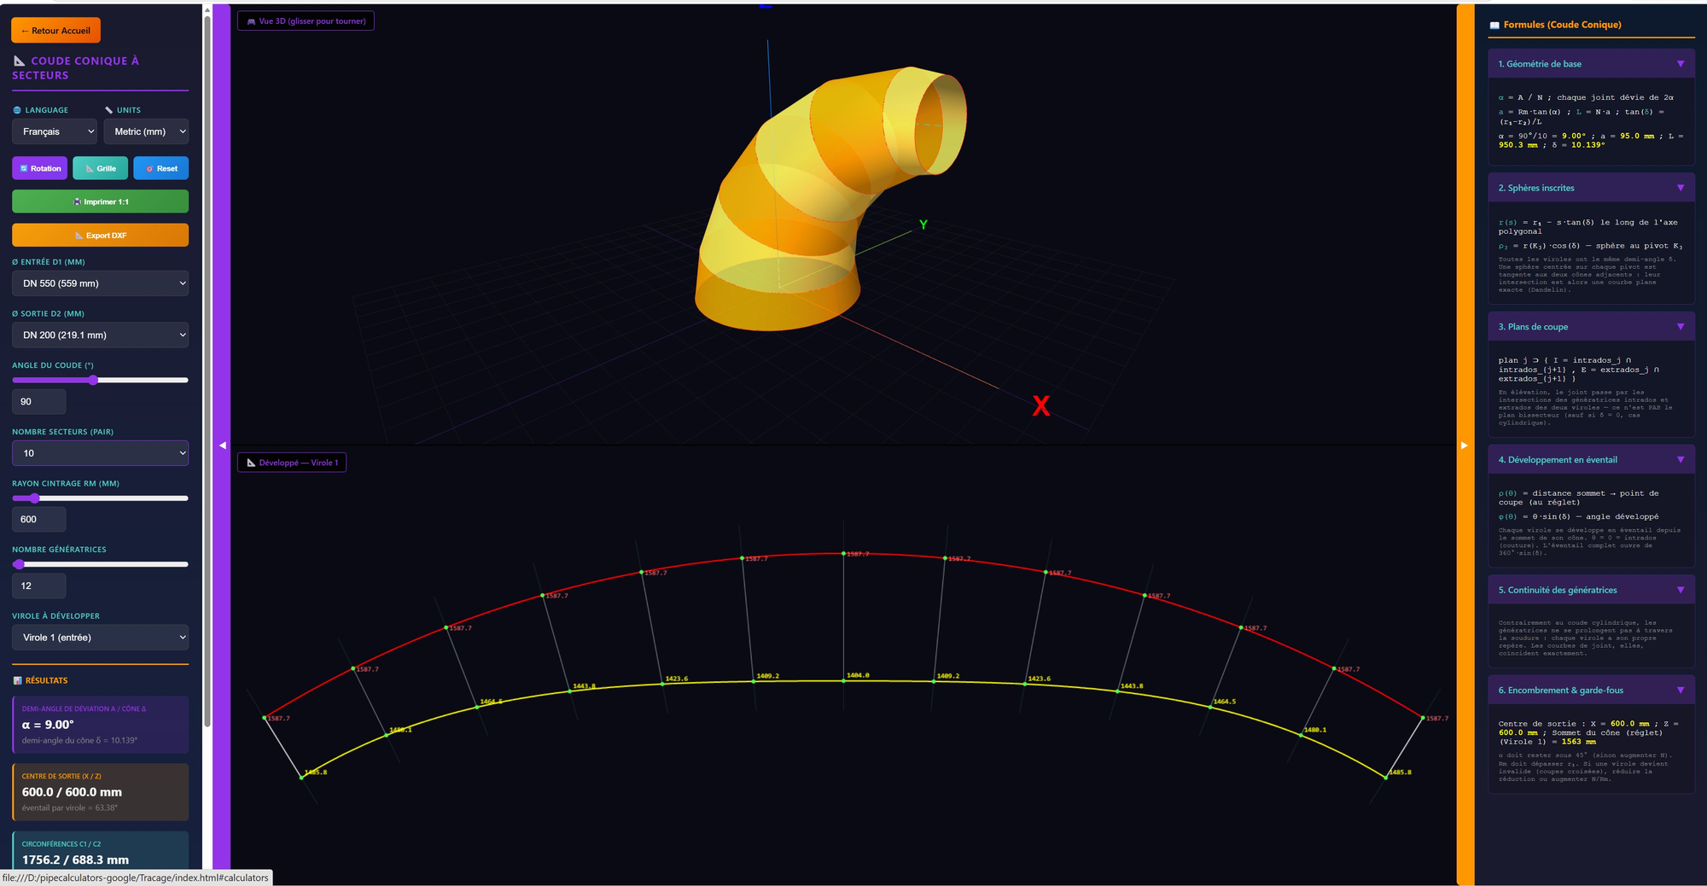Open the Units dropdown Metric (mm)
Viewport: 1707px width, 886px height.
coord(146,131)
